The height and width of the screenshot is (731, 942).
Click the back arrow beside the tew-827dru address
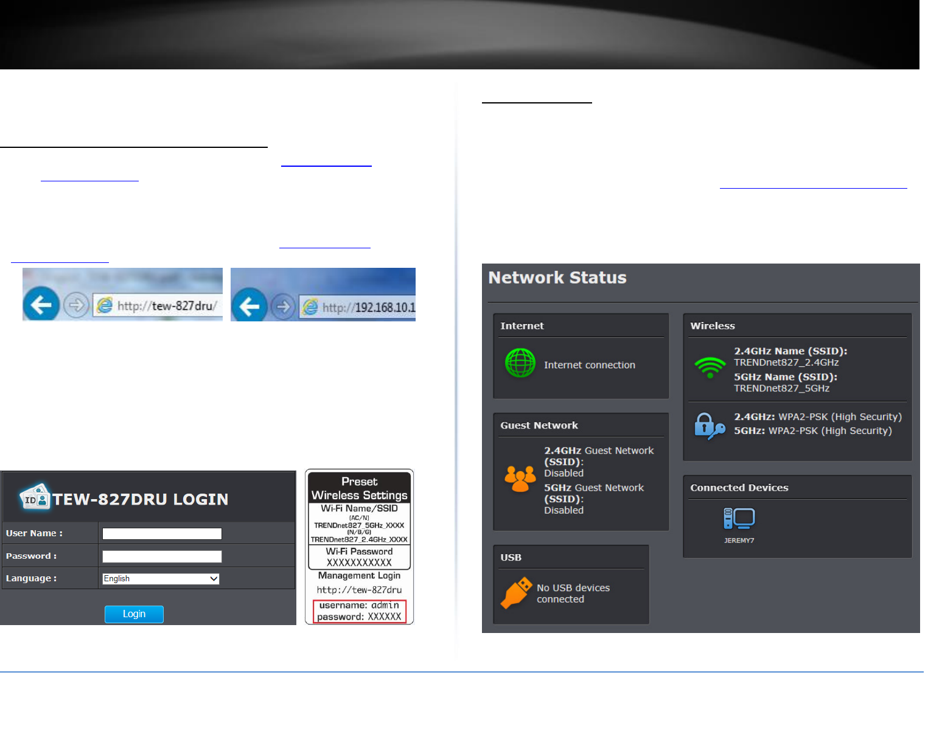(41, 304)
